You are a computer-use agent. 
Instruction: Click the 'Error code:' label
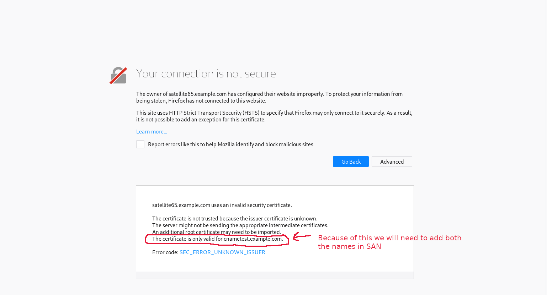click(x=165, y=252)
